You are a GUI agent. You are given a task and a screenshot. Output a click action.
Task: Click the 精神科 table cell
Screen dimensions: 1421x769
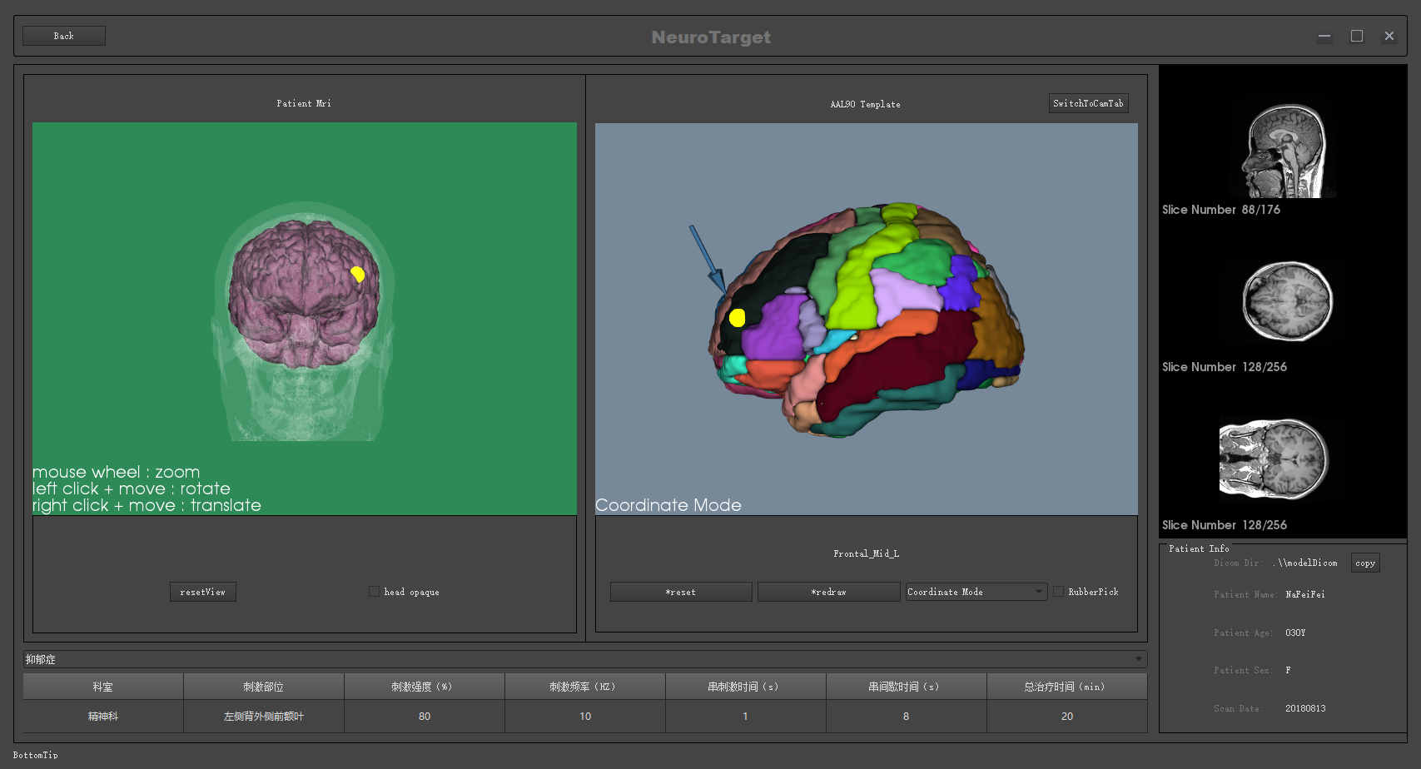103,717
